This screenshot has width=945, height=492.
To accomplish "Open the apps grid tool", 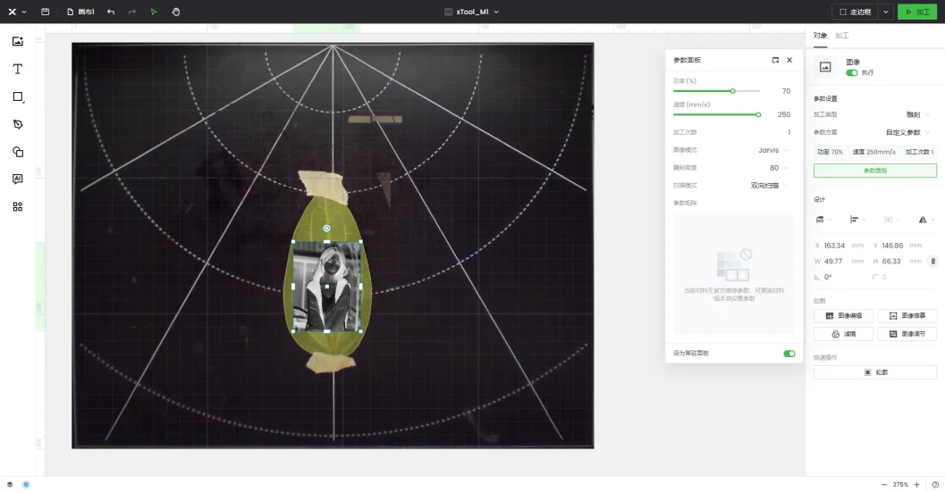I will pyautogui.click(x=18, y=206).
